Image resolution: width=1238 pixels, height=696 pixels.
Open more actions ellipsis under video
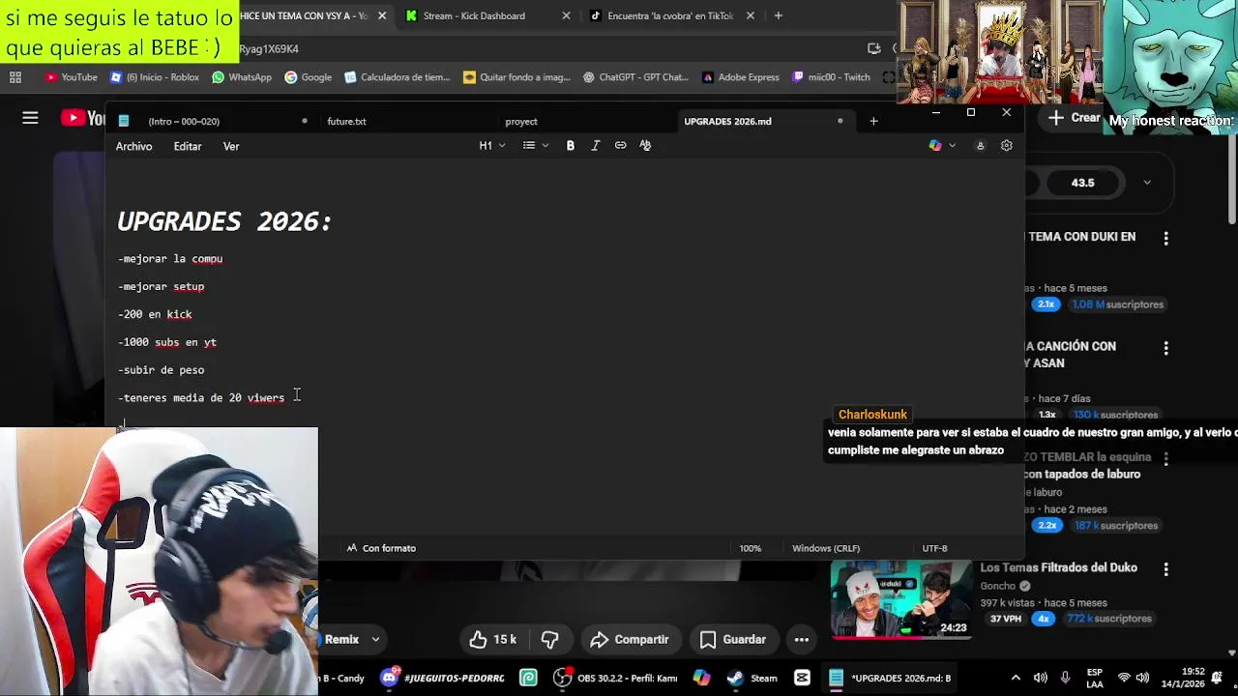click(x=802, y=639)
